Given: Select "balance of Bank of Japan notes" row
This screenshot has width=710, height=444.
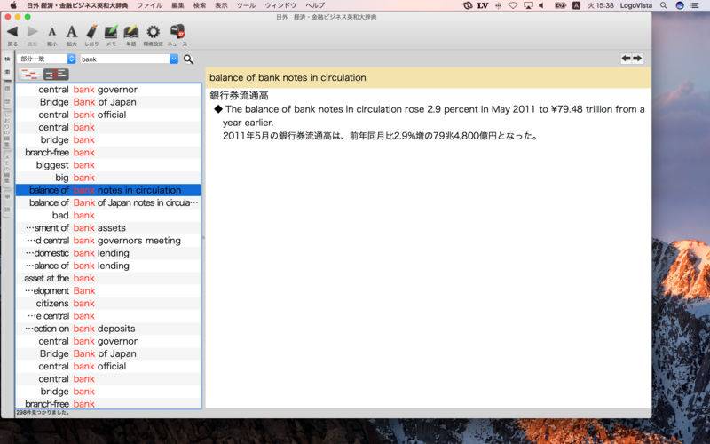Looking at the screenshot, I should point(108,202).
